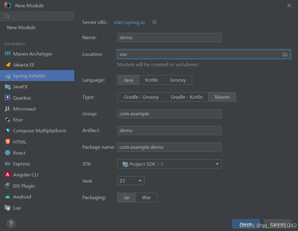The height and width of the screenshot is (231, 298).
Task: Click the Group input field
Action: (x=169, y=114)
